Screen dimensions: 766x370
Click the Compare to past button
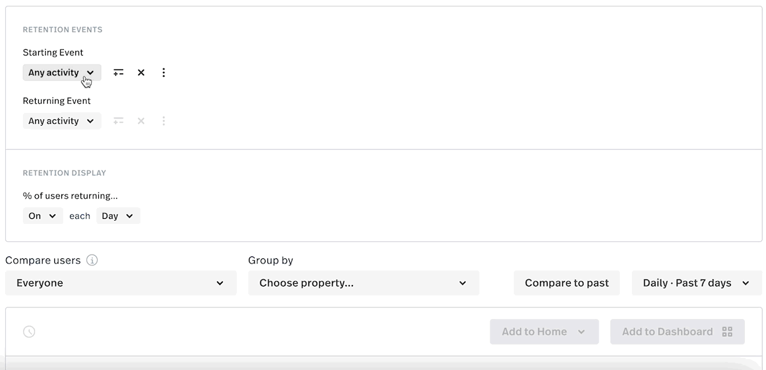tap(567, 283)
